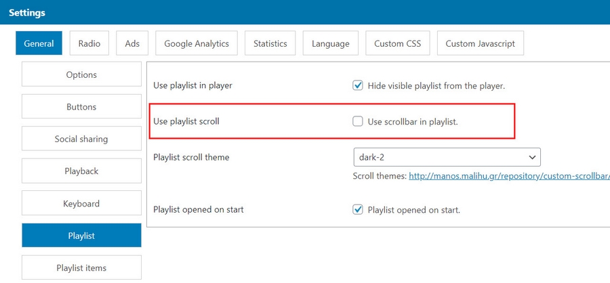This screenshot has width=610, height=283.
Task: Open the Buttons settings section
Action: point(81,107)
